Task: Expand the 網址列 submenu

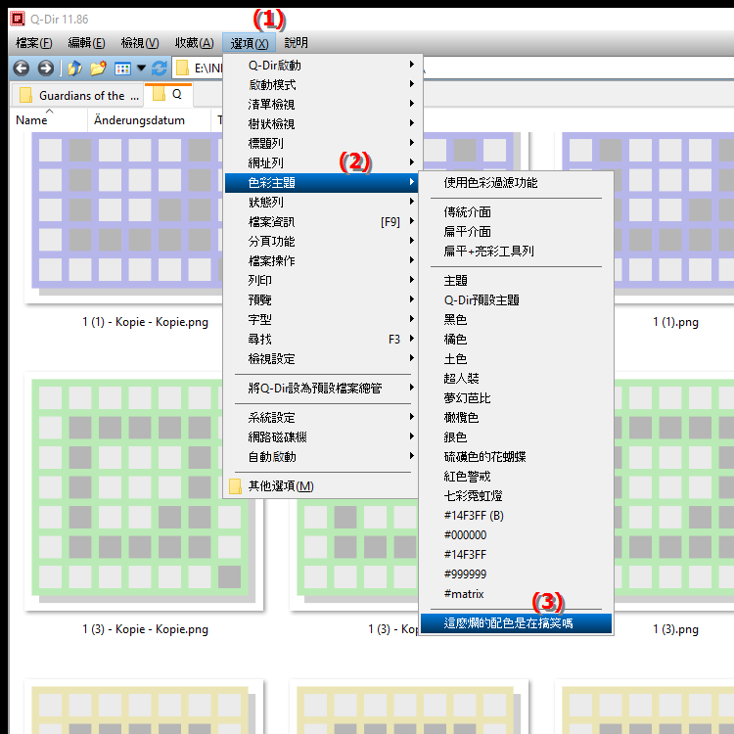Action: pyautogui.click(x=321, y=162)
